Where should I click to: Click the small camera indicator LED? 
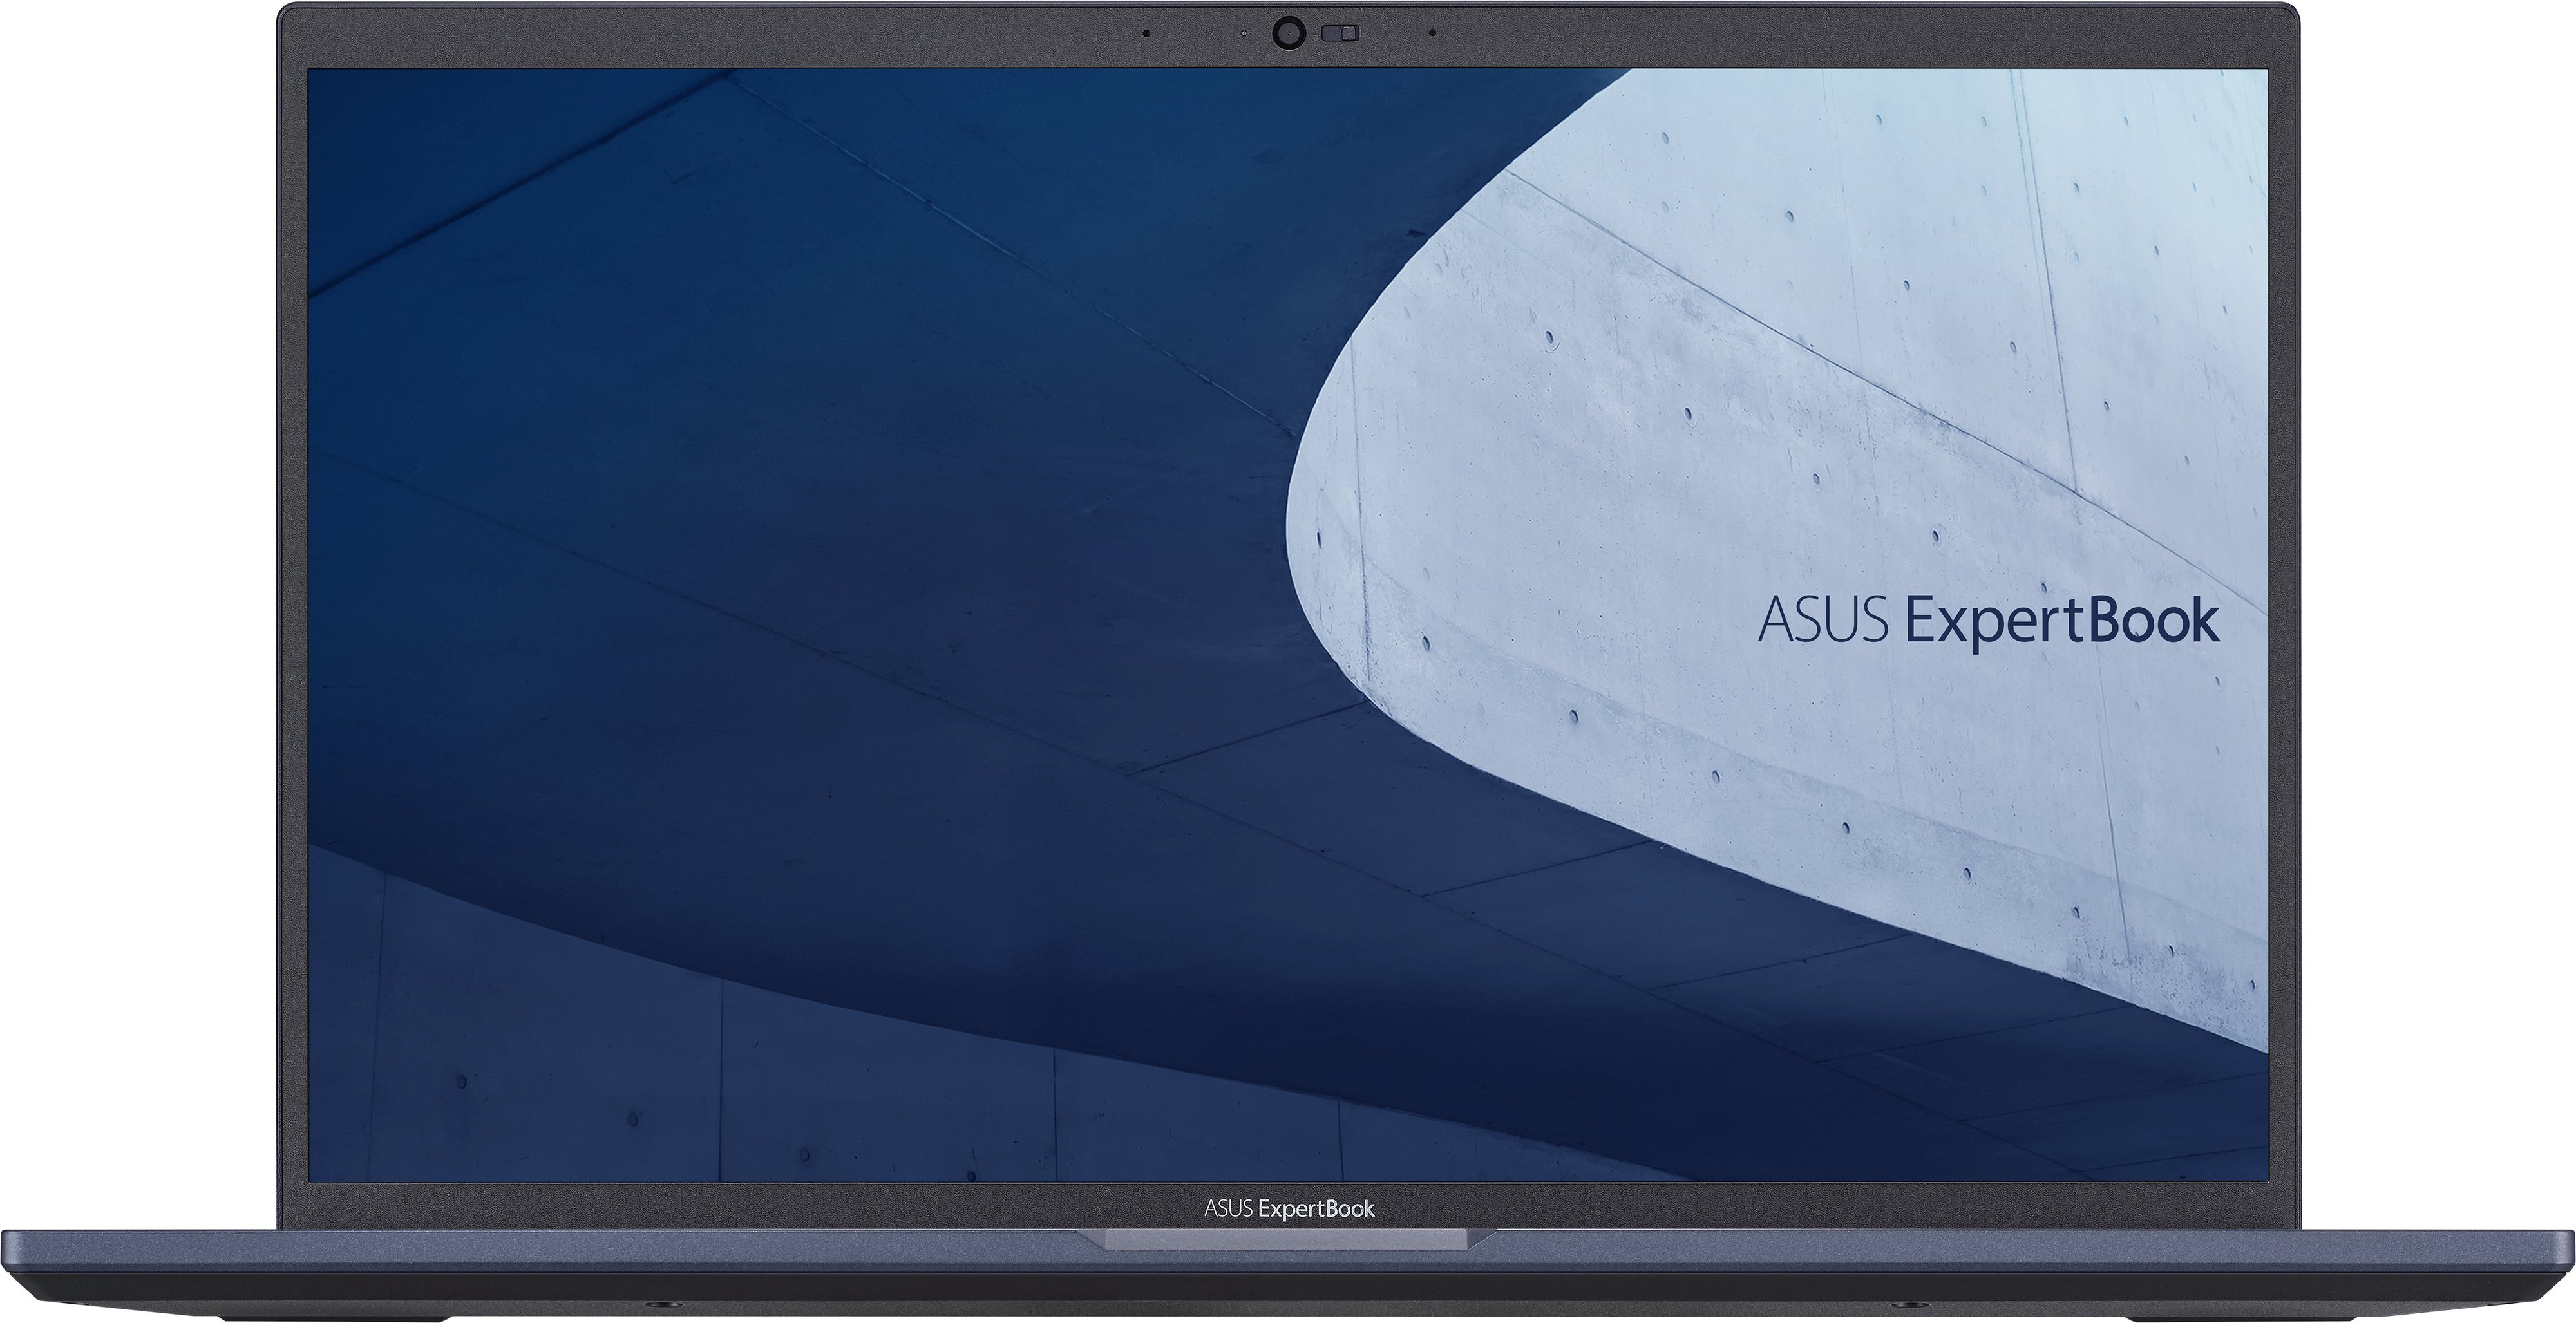coord(1243,33)
